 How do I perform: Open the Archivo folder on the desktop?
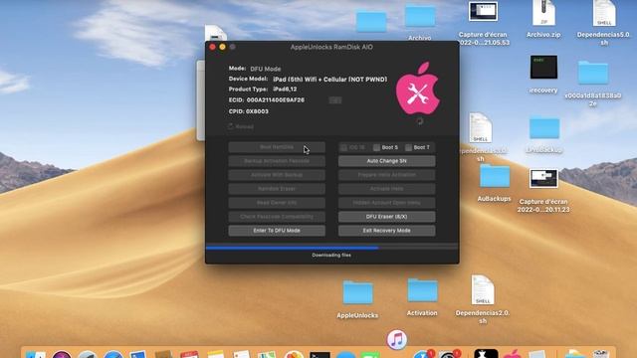click(x=420, y=16)
